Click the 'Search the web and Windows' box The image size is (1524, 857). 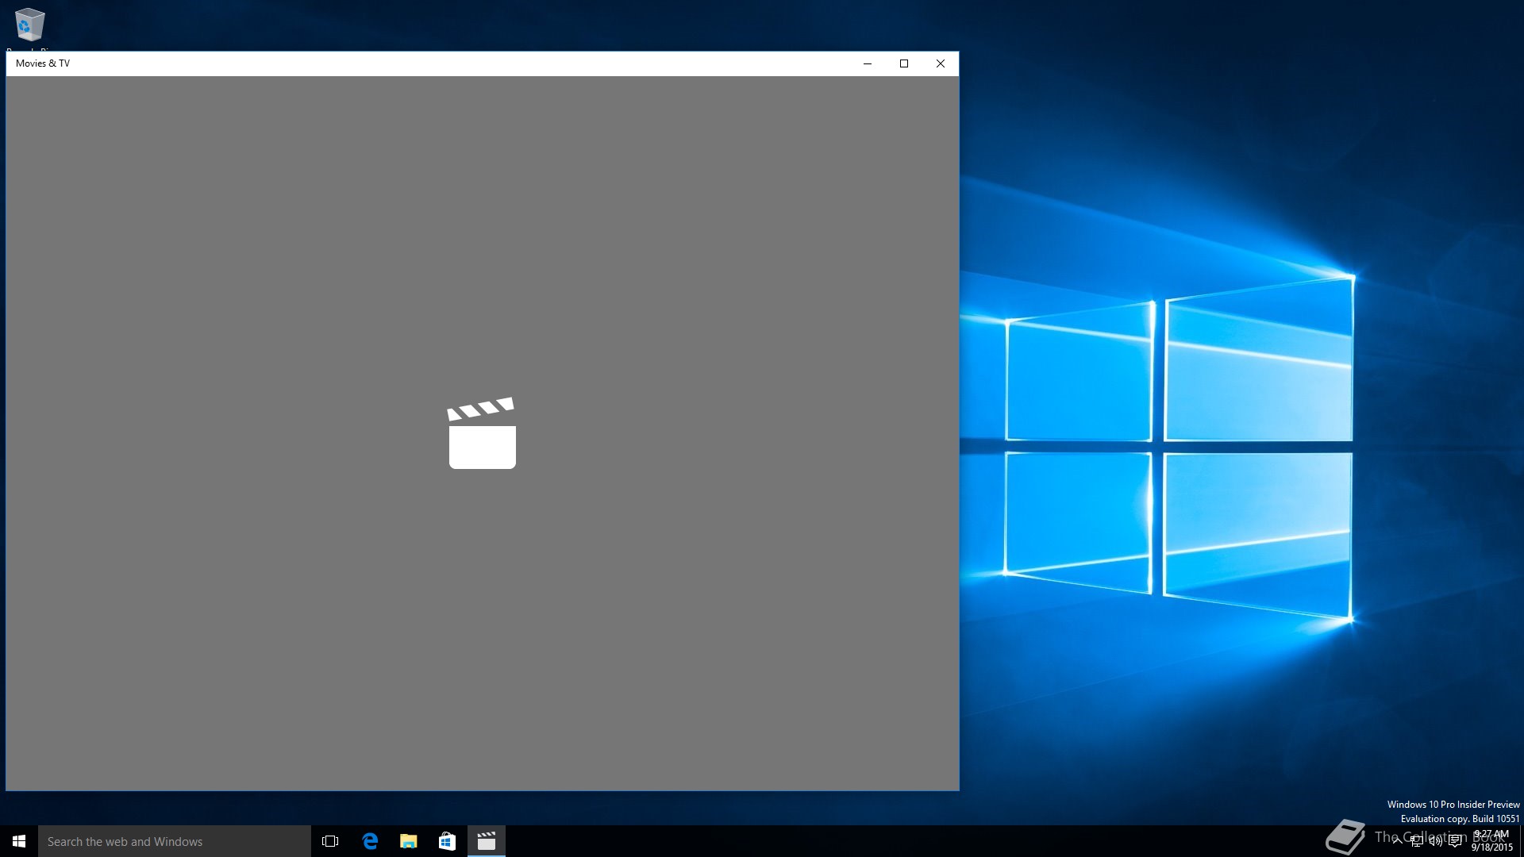175,841
